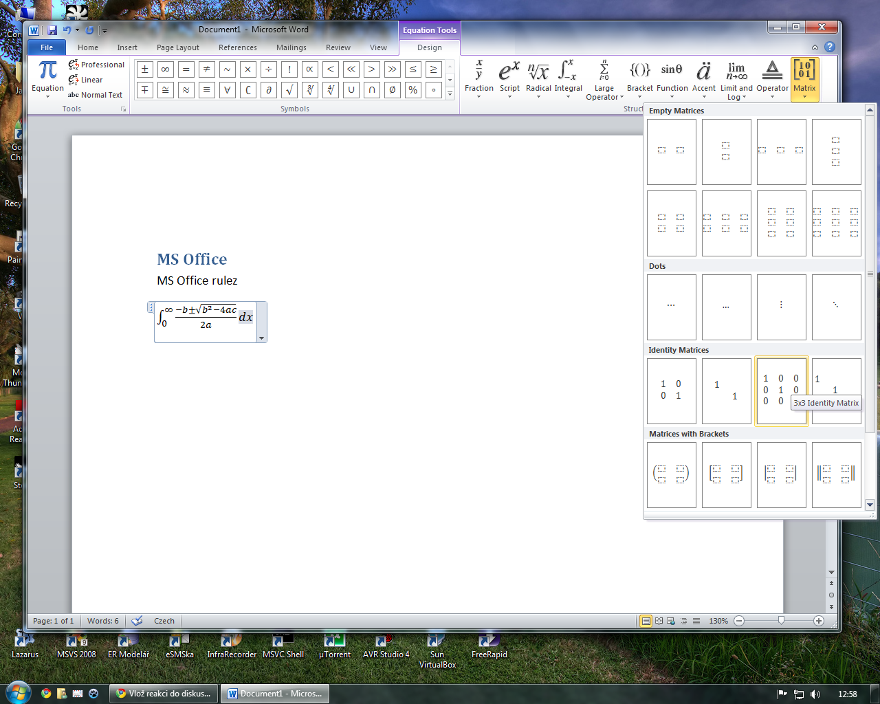This screenshot has height=704, width=880.
Task: Insert the square root symbol
Action: click(289, 90)
